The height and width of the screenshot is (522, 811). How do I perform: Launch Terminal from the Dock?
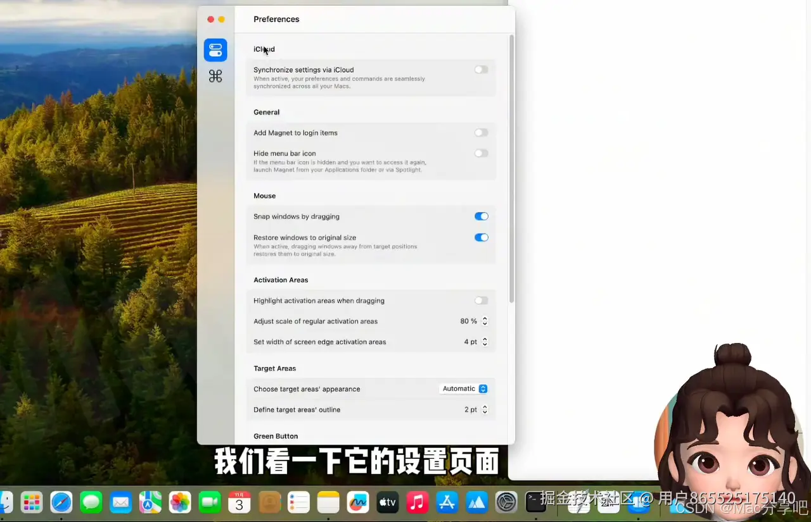(536, 502)
